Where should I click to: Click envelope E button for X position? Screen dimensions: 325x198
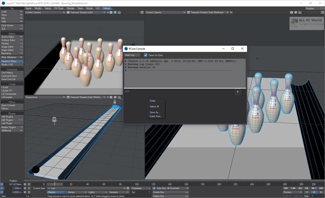click(29, 184)
